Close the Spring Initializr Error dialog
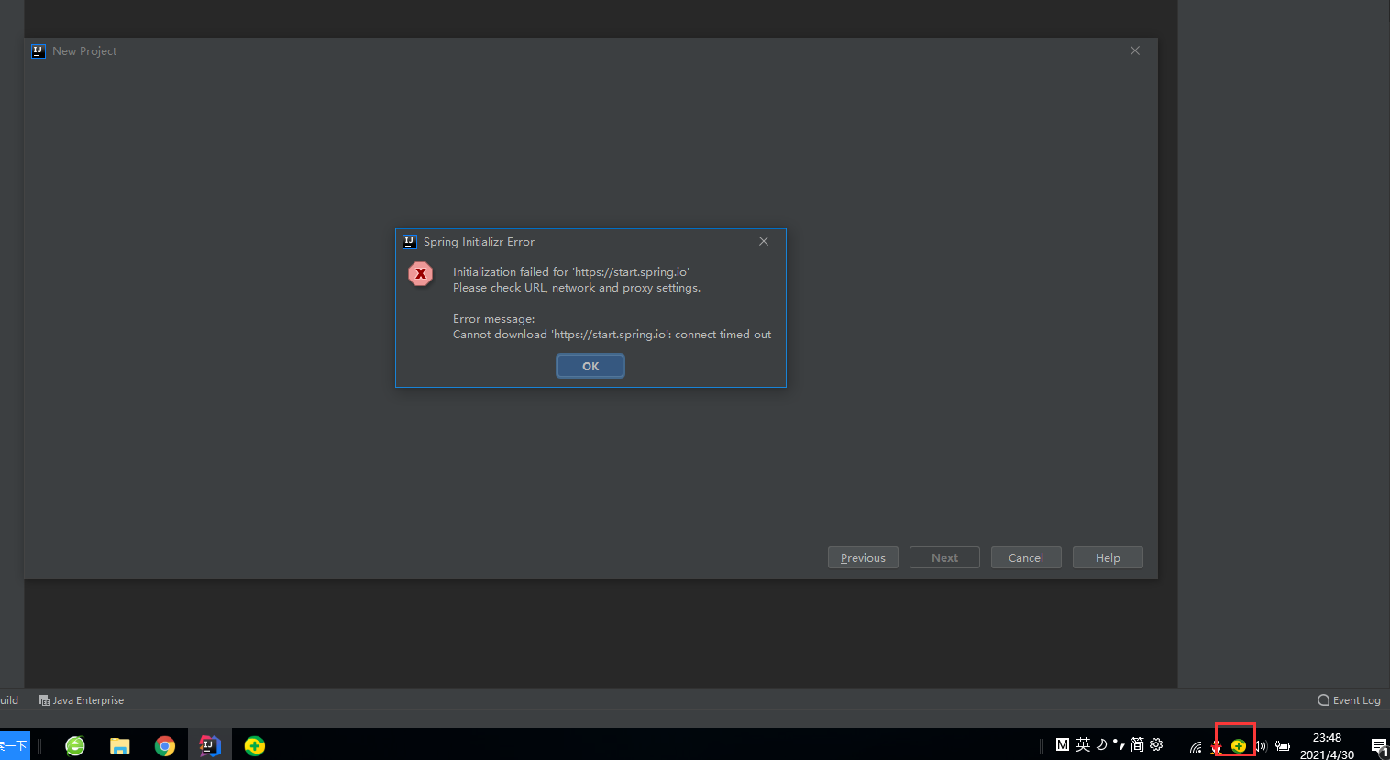The width and height of the screenshot is (1390, 760). tap(764, 241)
